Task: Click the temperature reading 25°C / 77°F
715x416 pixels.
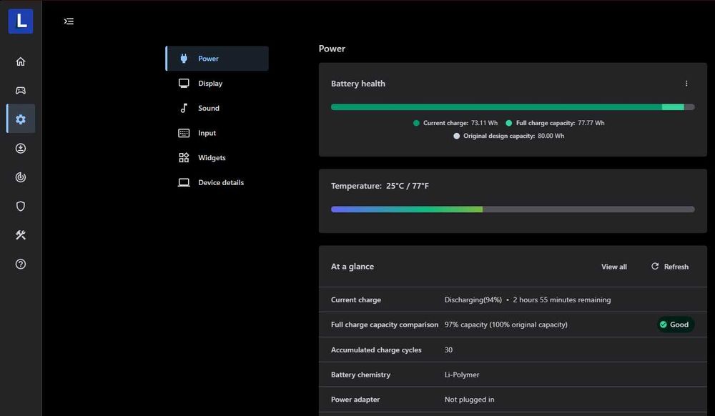Action: [408, 186]
